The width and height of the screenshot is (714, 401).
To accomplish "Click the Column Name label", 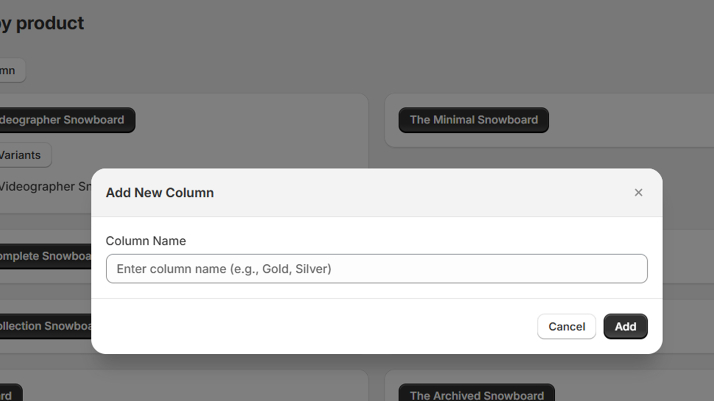I will tap(145, 241).
